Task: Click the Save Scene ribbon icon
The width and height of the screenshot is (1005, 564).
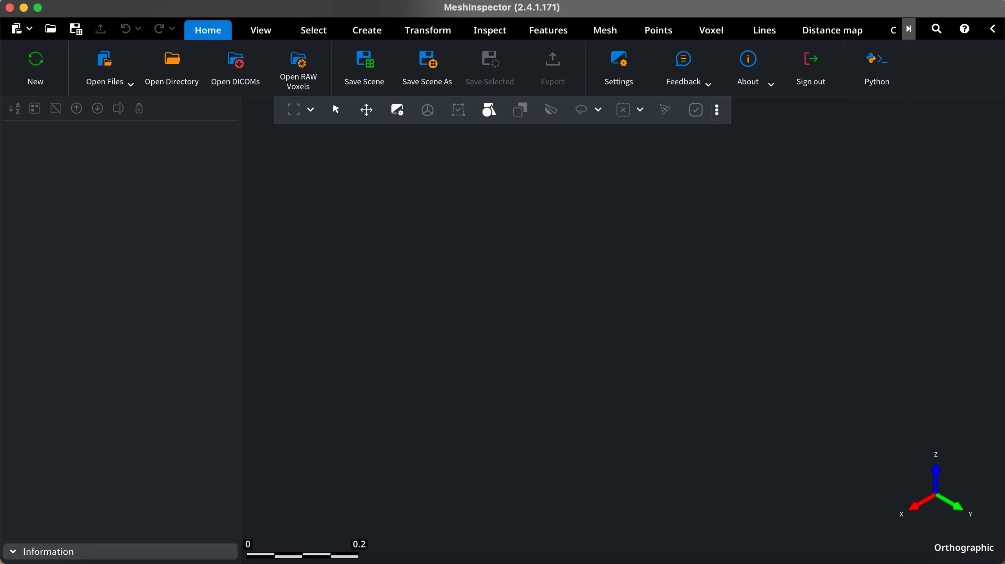Action: [365, 59]
